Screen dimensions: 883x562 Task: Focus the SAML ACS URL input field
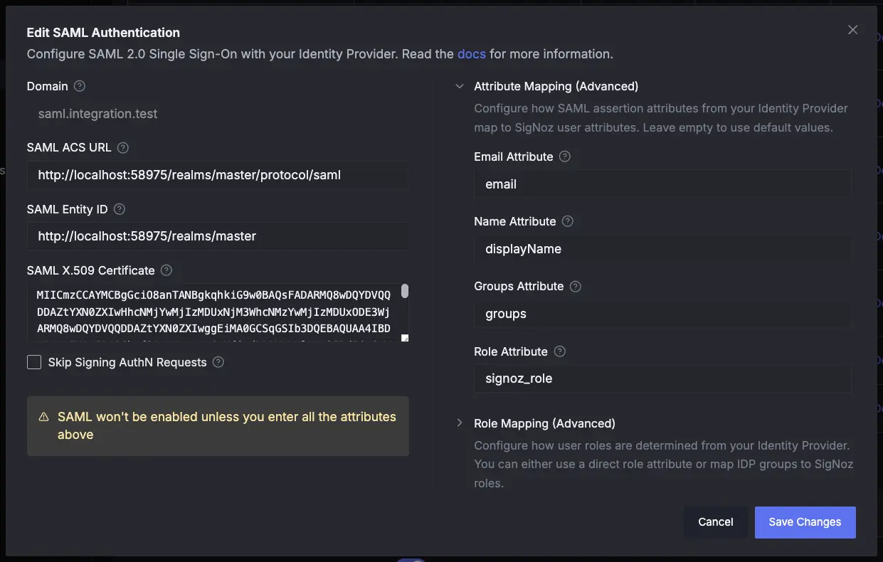(218, 175)
